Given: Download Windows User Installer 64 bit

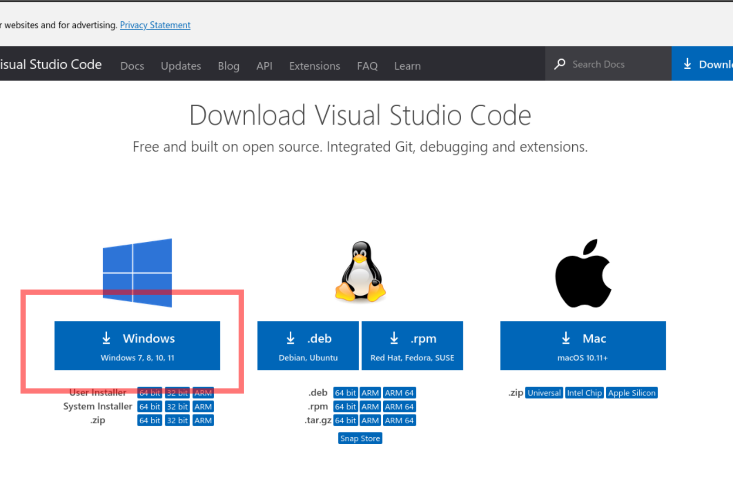Looking at the screenshot, I should pos(150,393).
